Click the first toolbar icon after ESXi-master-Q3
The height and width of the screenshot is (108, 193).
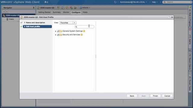click(x=59, y=8)
